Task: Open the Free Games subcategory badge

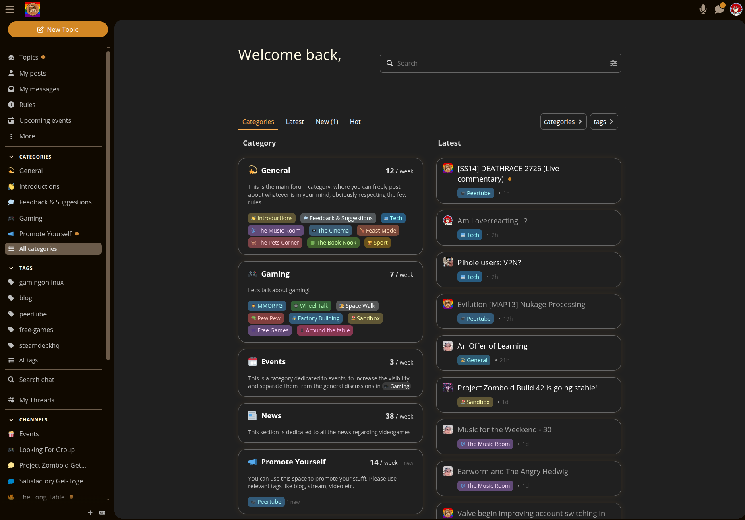Action: tap(270, 330)
